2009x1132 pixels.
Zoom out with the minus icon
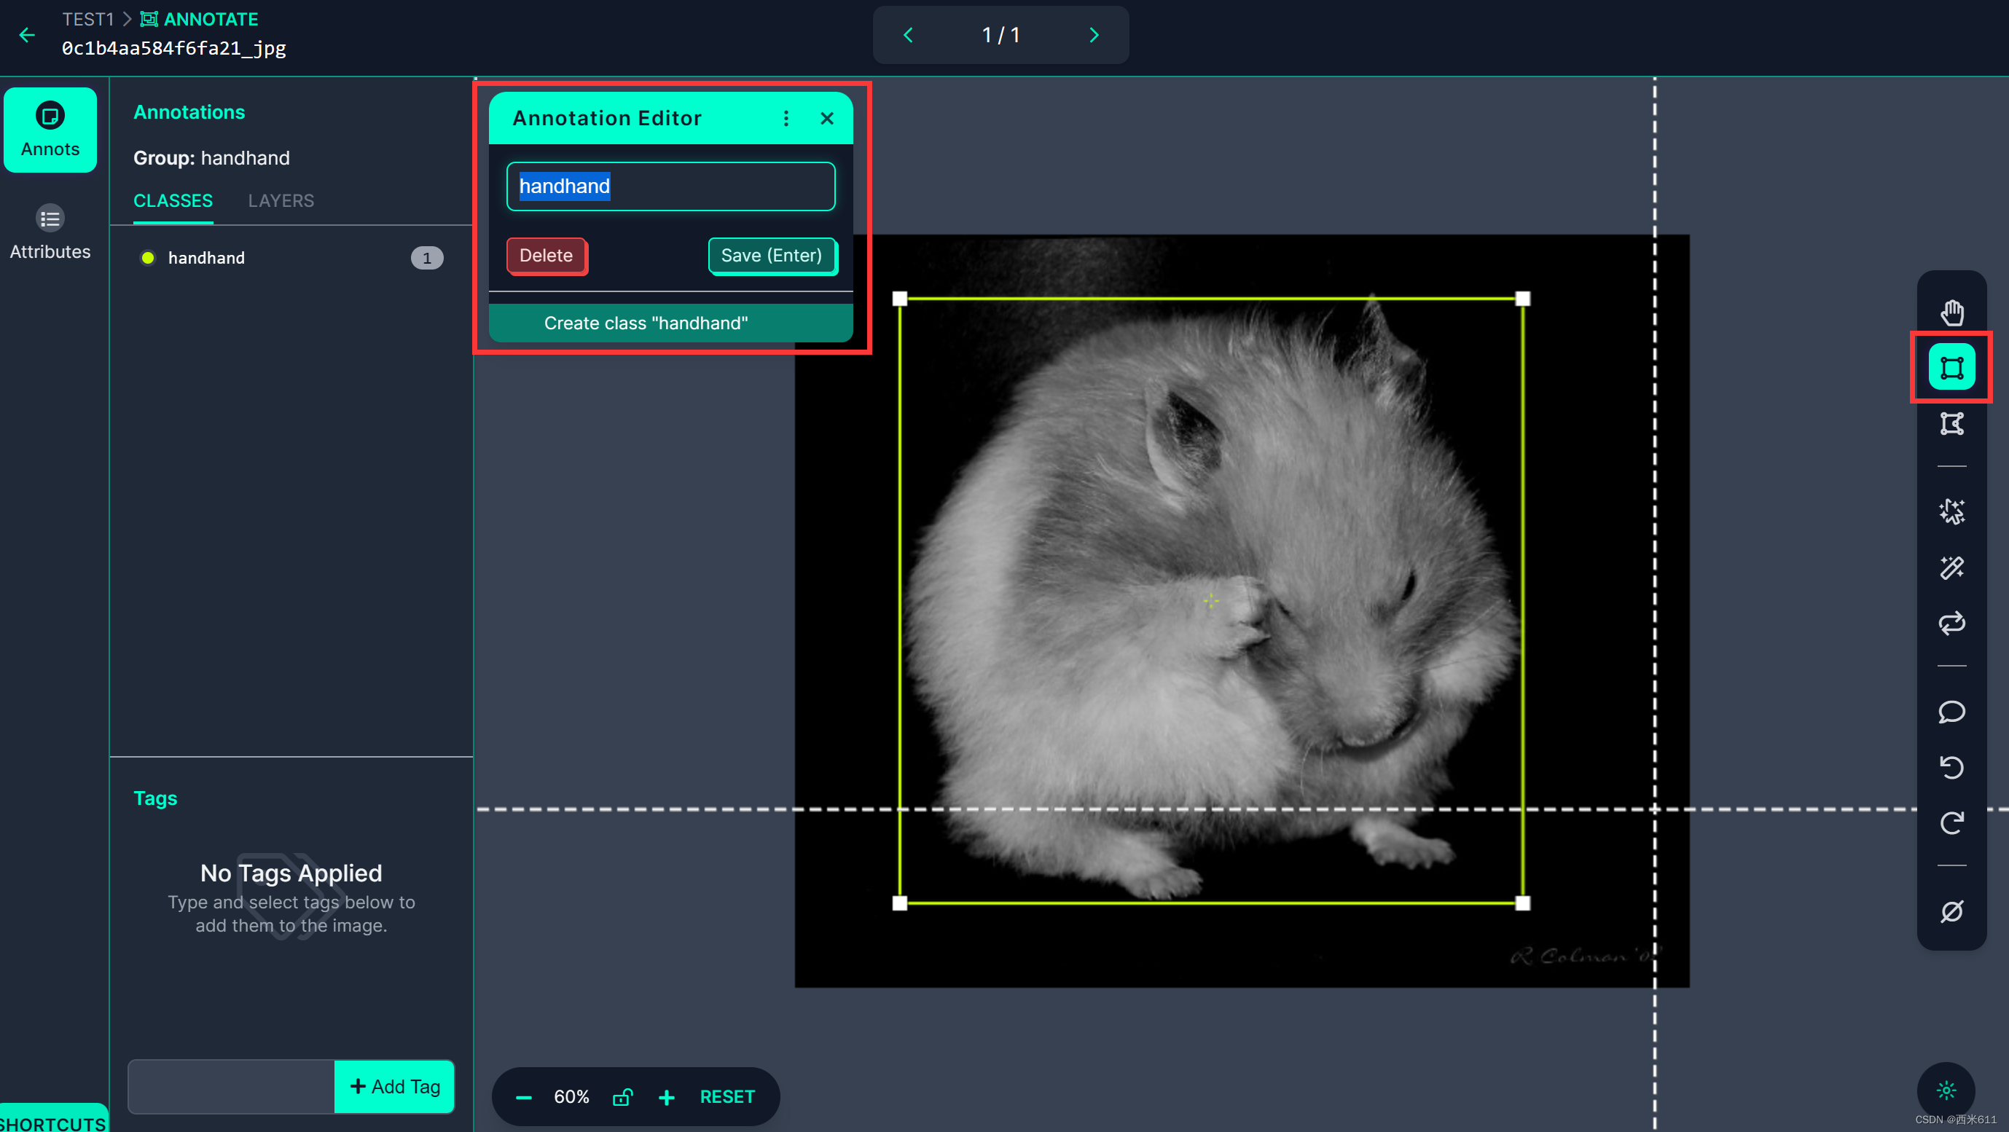pos(523,1097)
